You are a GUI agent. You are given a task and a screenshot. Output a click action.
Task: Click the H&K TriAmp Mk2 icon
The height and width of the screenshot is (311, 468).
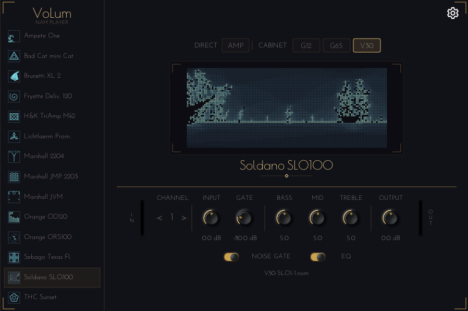14,116
